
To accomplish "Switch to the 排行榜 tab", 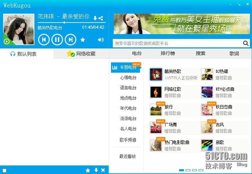I will point(168,53).
